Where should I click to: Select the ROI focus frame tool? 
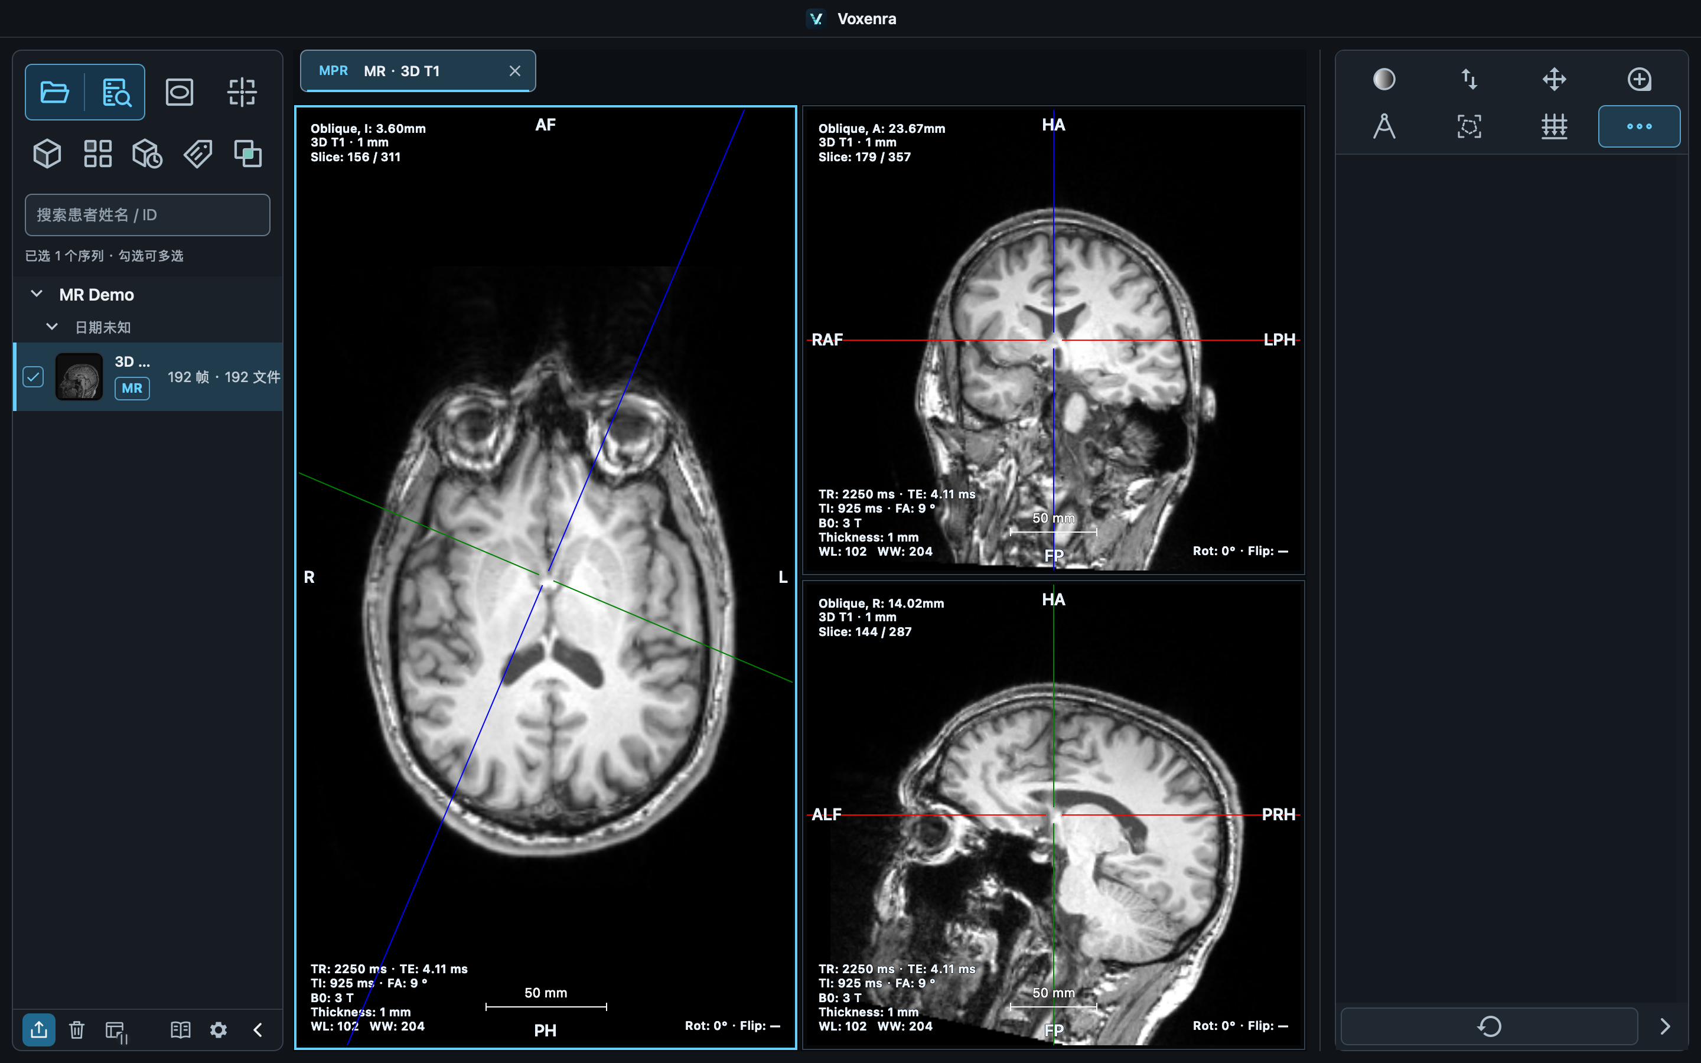[1469, 126]
